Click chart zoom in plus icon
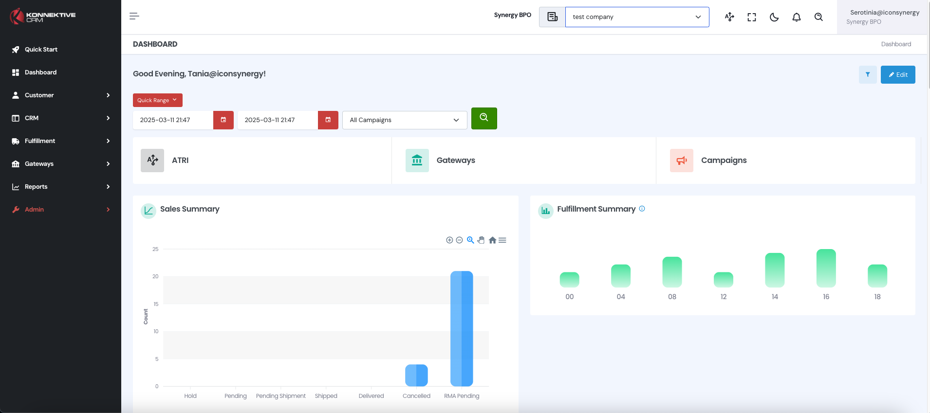Screen dimensions: 930x413 tap(449, 240)
